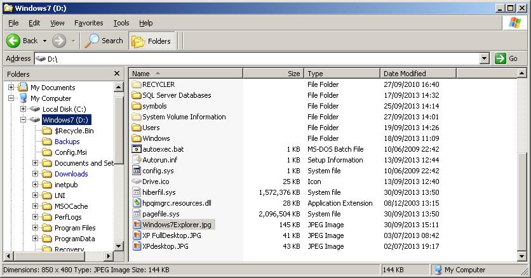
Task: Click the Forward arrow icon
Action: click(59, 41)
